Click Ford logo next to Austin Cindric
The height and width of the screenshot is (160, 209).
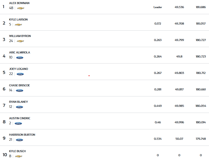point(18,124)
